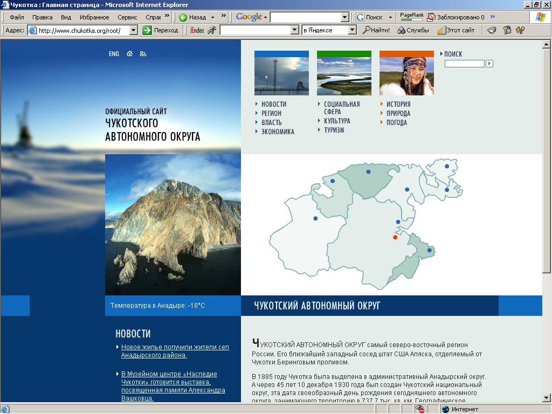This screenshot has width=552, height=414.
Task: Click the Интернет zone globe icon
Action: 446,409
